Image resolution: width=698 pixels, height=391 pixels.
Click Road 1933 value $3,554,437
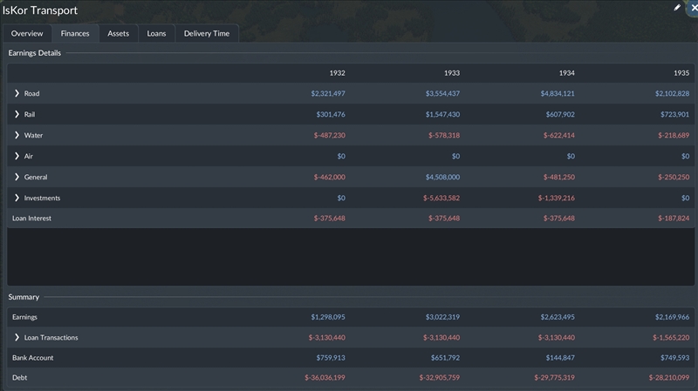pyautogui.click(x=442, y=93)
